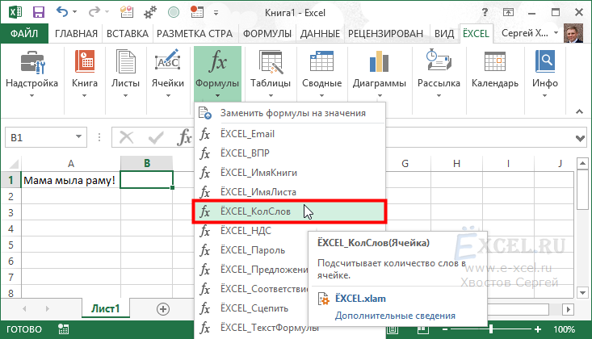592x339 pixels.
Task: Choose ЁXCEL_ВПР from the menu
Action: tap(290, 153)
